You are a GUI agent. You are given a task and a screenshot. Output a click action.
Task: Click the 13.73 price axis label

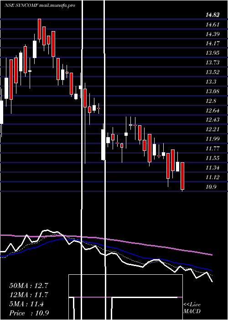pyautogui.click(x=212, y=63)
